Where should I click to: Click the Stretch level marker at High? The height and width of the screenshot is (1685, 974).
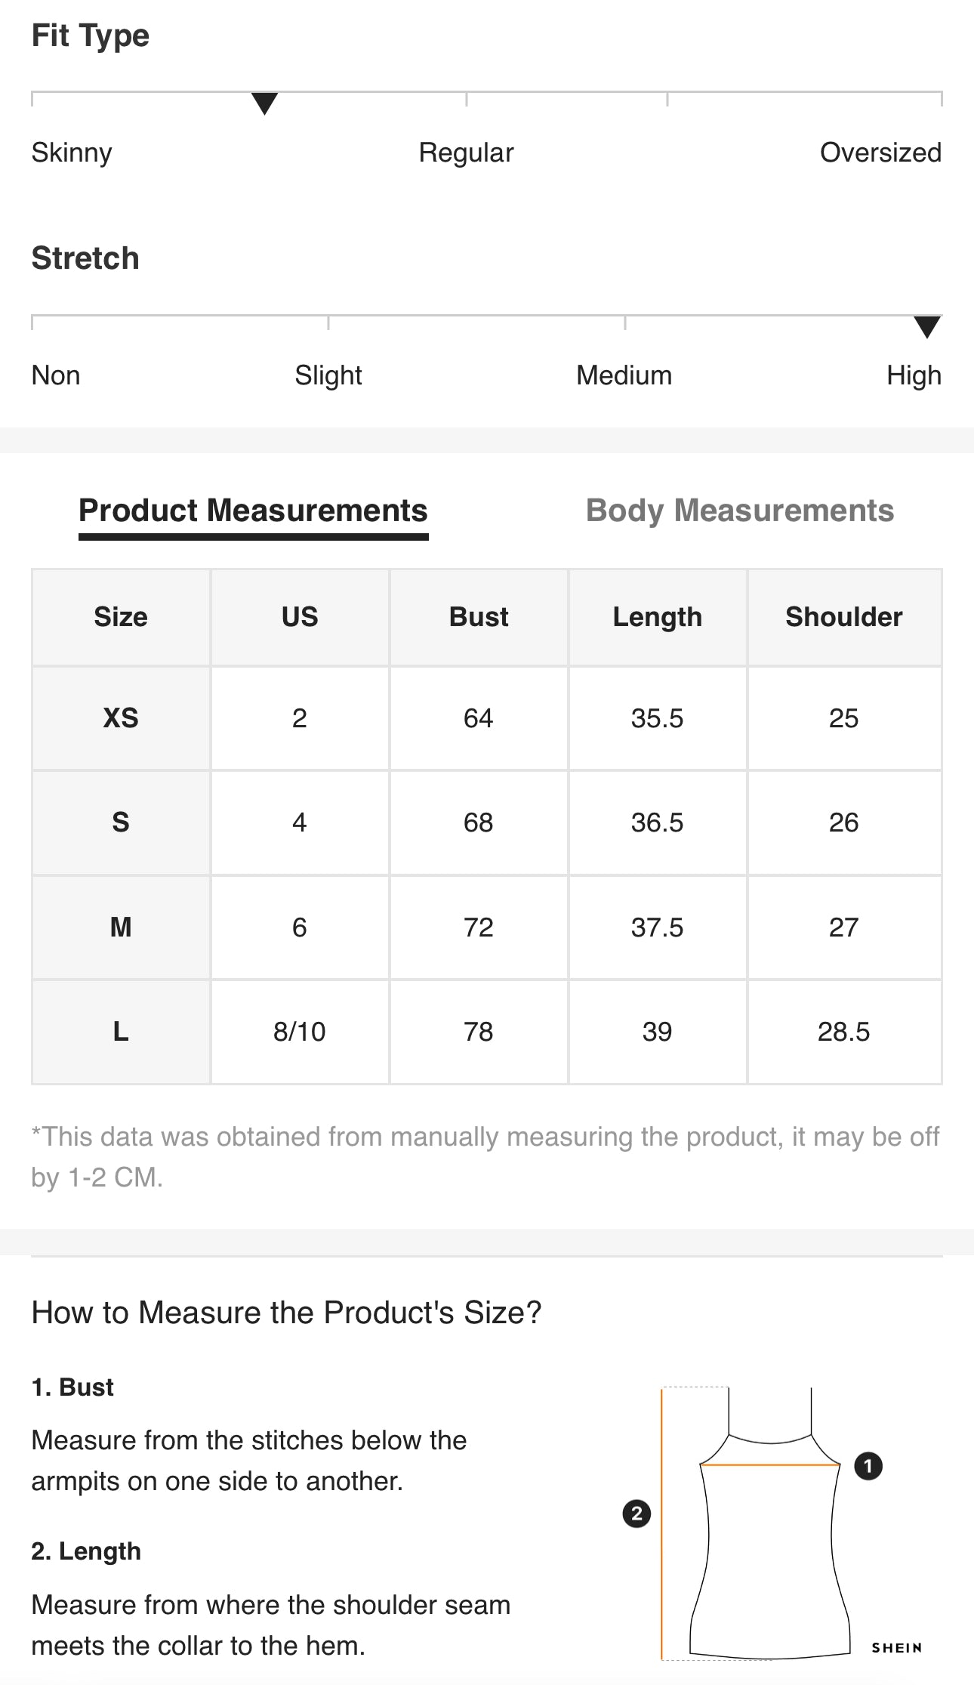927,327
